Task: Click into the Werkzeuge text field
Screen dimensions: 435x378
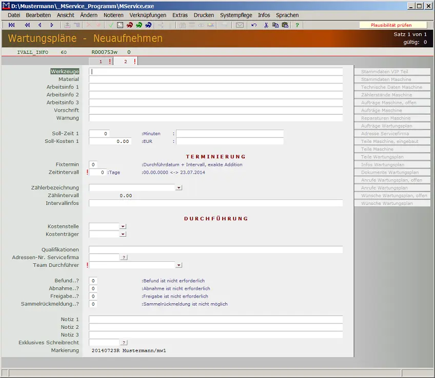Action: coord(215,72)
